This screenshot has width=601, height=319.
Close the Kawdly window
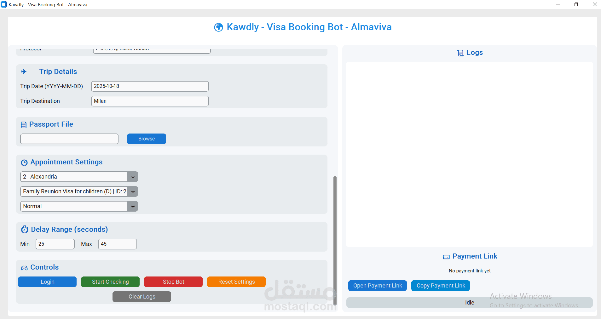pyautogui.click(x=595, y=4)
